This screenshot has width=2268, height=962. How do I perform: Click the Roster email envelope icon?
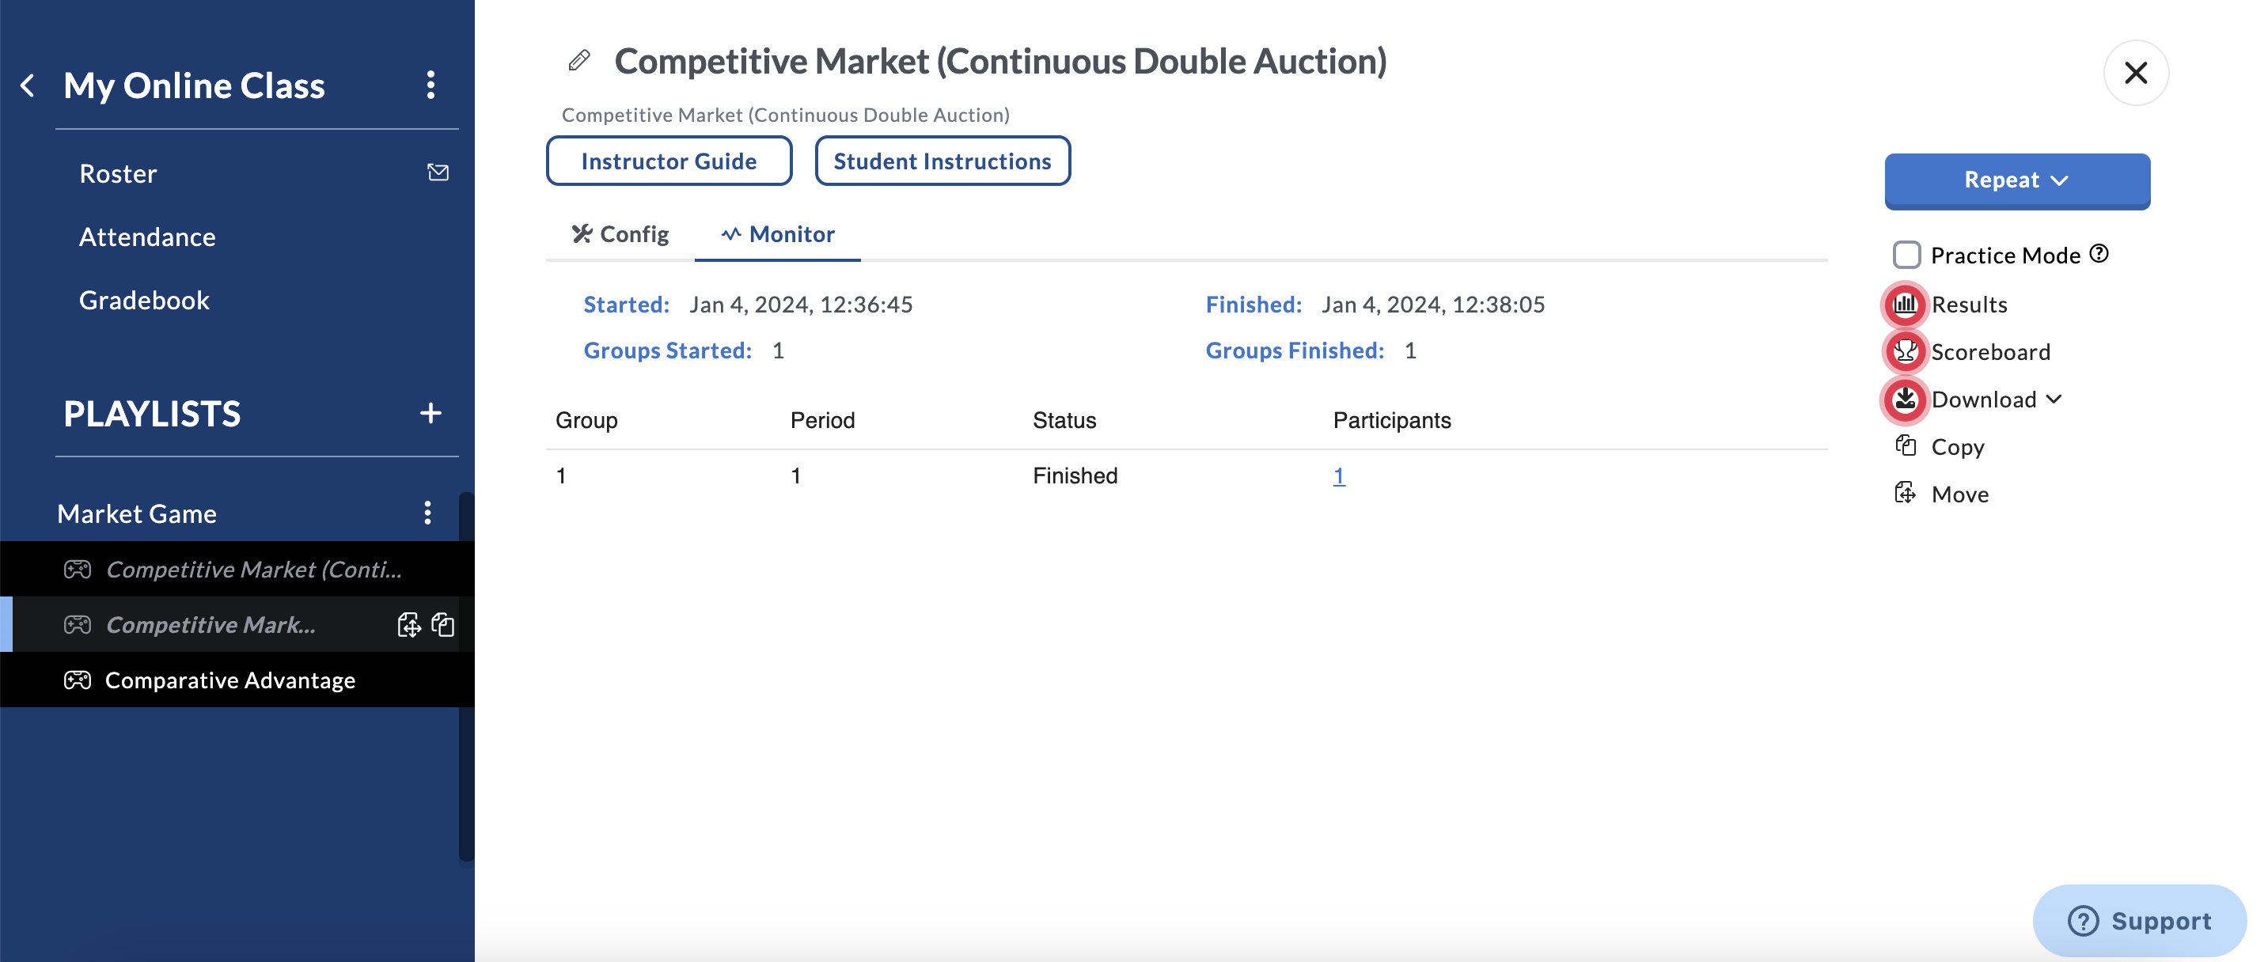coord(438,172)
